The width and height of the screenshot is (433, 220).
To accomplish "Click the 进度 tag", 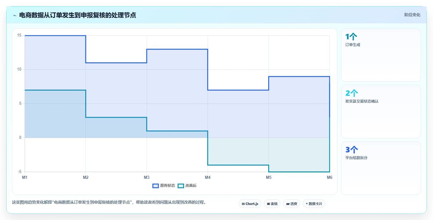I will click(292, 204).
